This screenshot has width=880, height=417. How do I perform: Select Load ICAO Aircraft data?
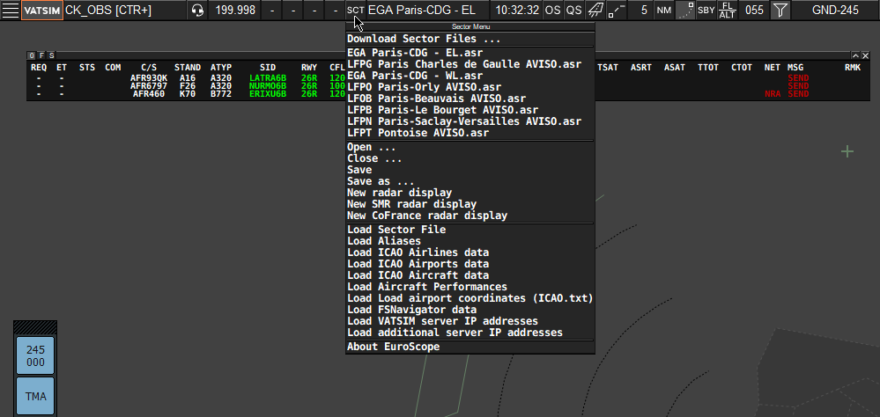(x=470, y=275)
